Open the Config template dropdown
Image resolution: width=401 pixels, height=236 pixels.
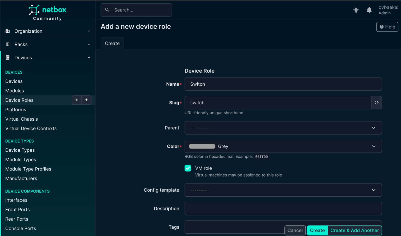(283, 190)
